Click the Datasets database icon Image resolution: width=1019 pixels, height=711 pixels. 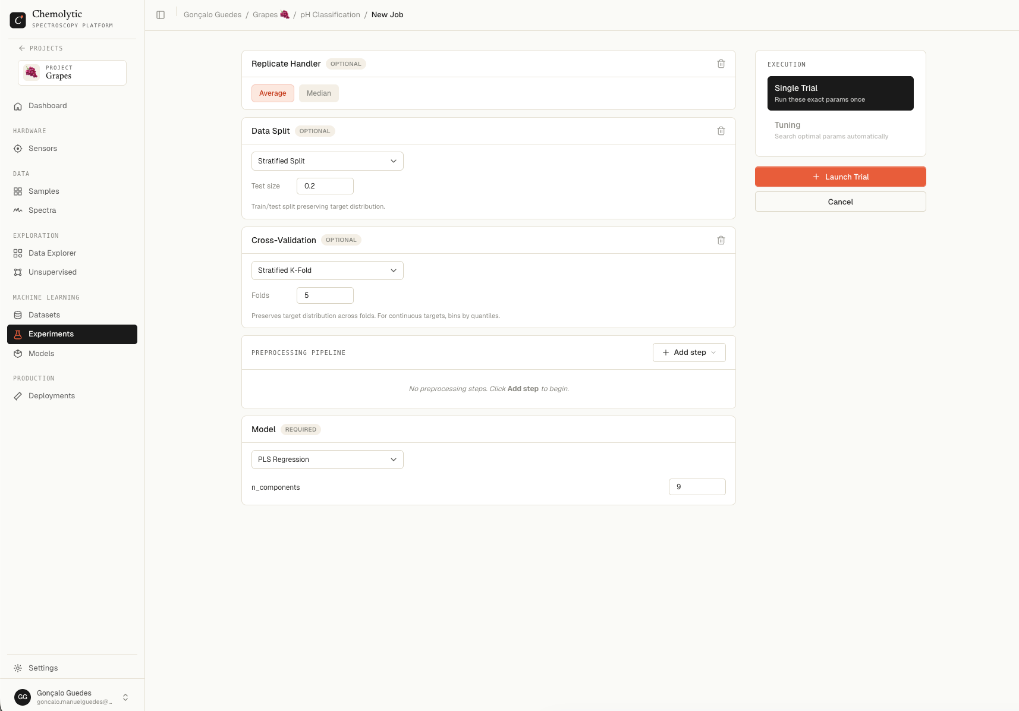pyautogui.click(x=18, y=315)
